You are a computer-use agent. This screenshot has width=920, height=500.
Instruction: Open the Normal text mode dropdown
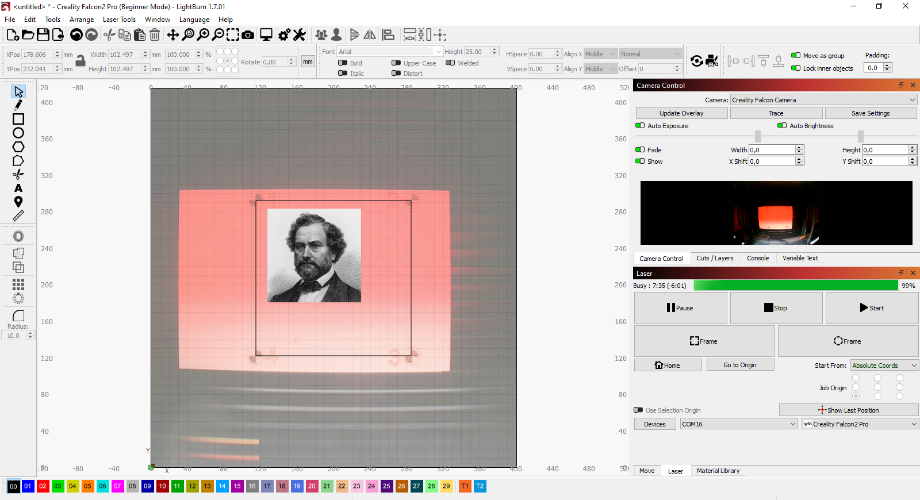tap(650, 54)
